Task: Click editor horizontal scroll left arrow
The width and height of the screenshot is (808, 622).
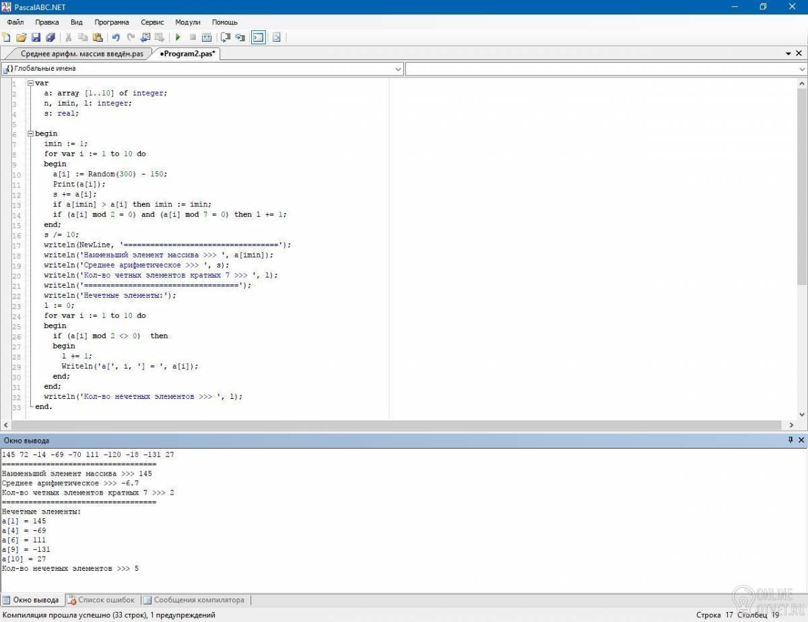Action: (x=5, y=425)
